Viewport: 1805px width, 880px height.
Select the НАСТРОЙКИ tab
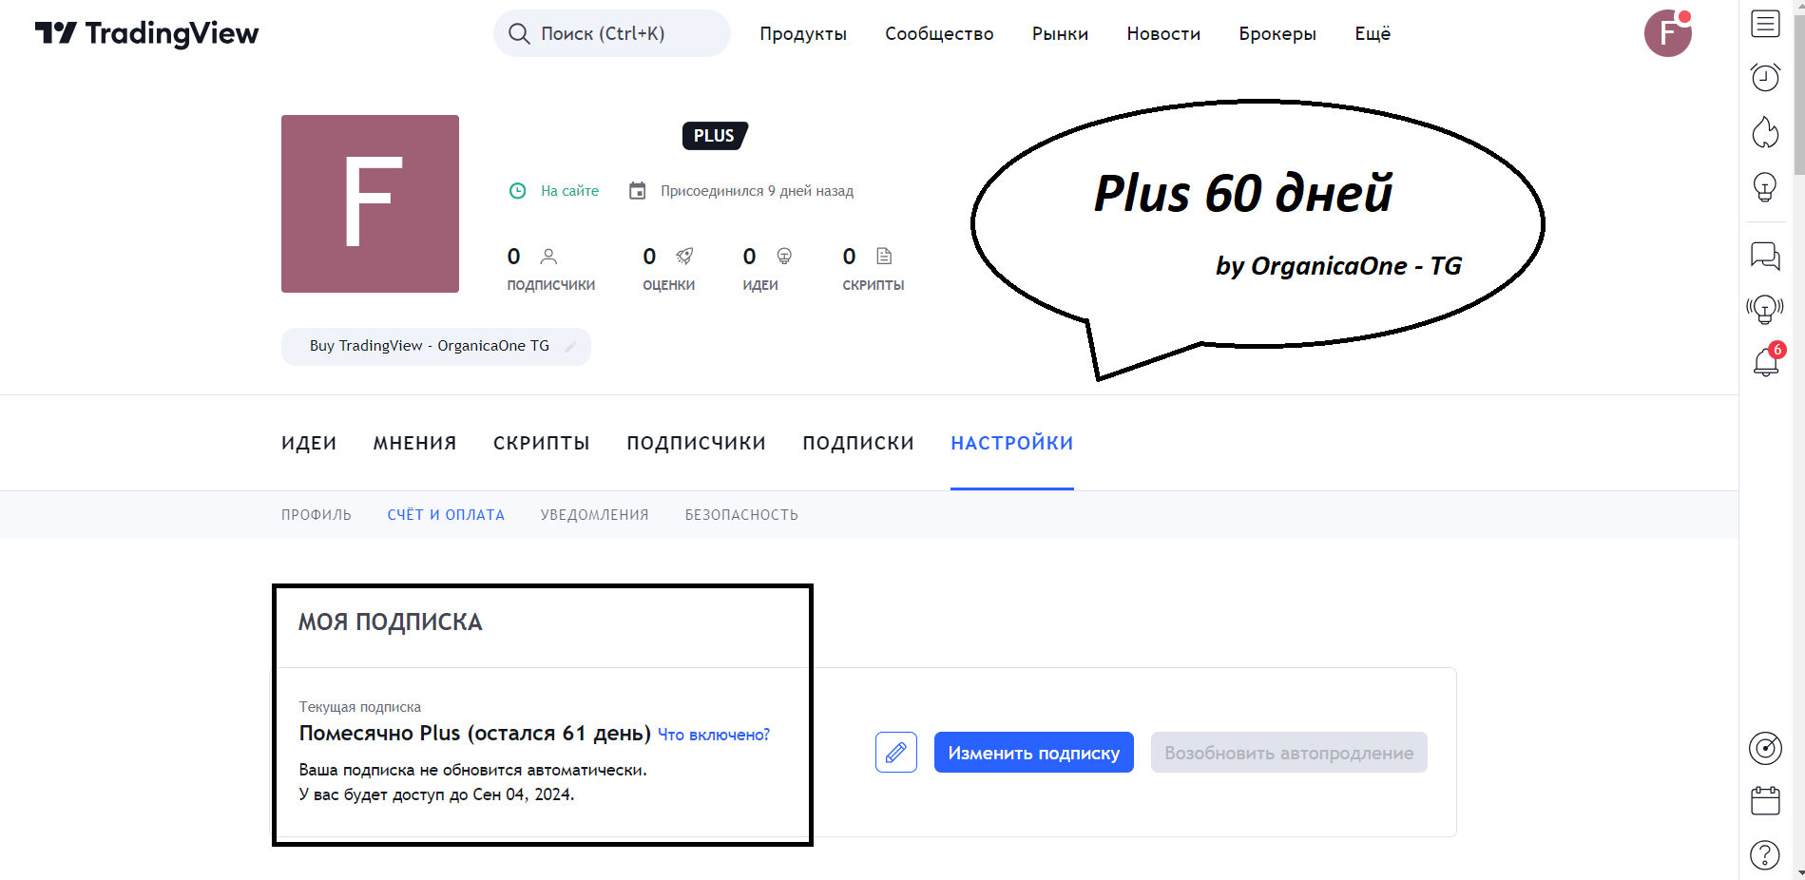(x=1012, y=444)
